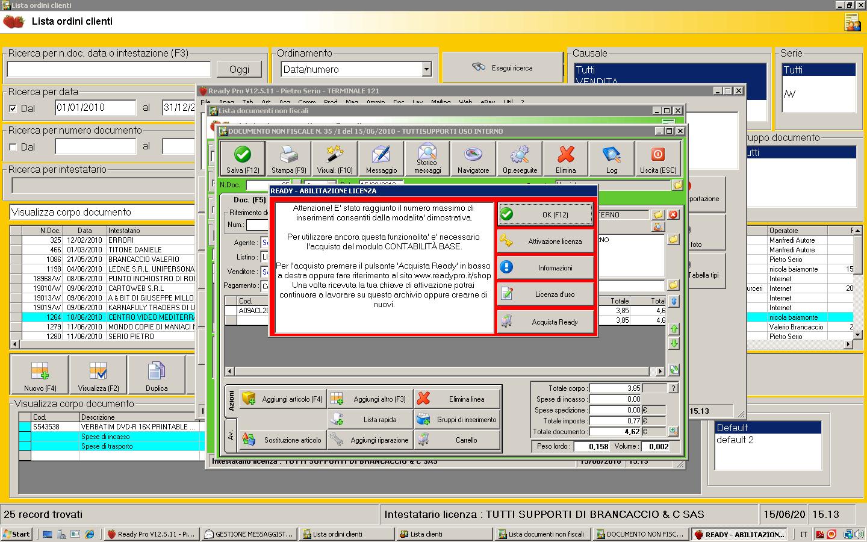Image resolution: width=867 pixels, height=542 pixels.
Task: Click the blue up-down arrow beside the grid
Action: [674, 301]
